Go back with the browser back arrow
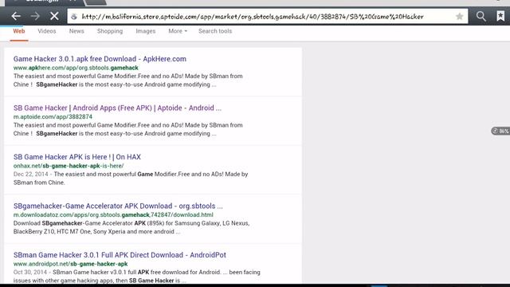This screenshot has width=510, height=287. (x=16, y=16)
